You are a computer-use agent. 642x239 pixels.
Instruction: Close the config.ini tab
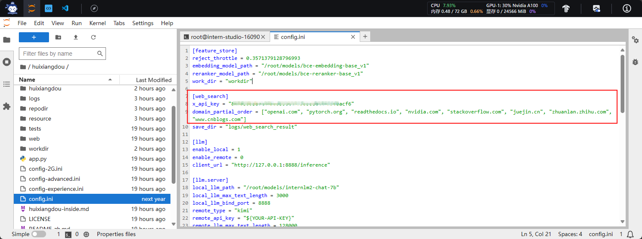[353, 37]
